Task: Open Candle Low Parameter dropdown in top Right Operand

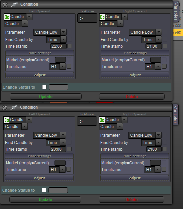Action: pos(159,32)
